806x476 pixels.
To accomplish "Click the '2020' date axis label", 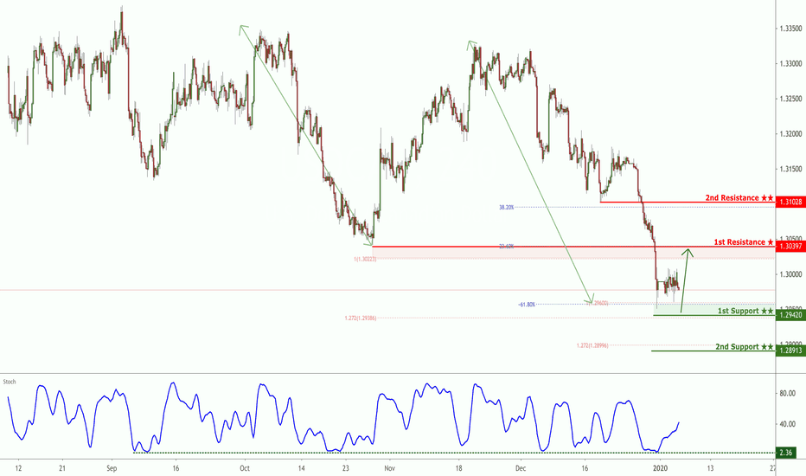I will coord(660,468).
